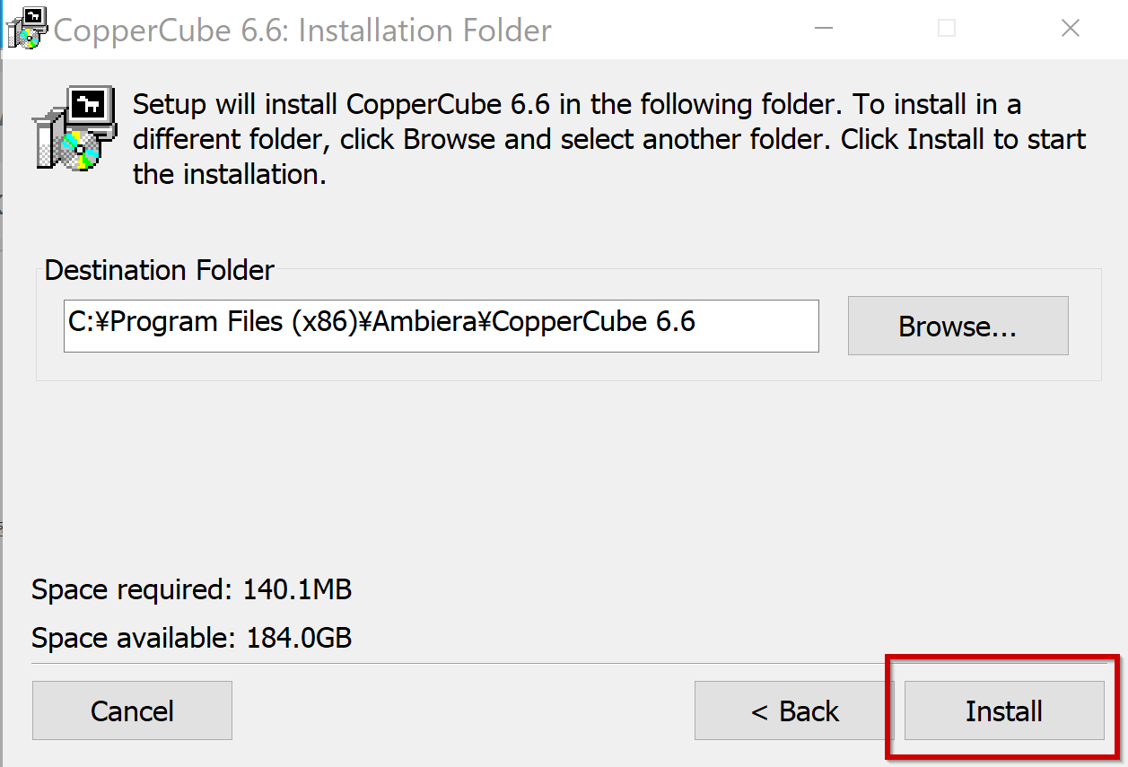This screenshot has height=767, width=1128.
Task: Click "CopperCube 6.6" at the path's end
Action: click(x=593, y=322)
